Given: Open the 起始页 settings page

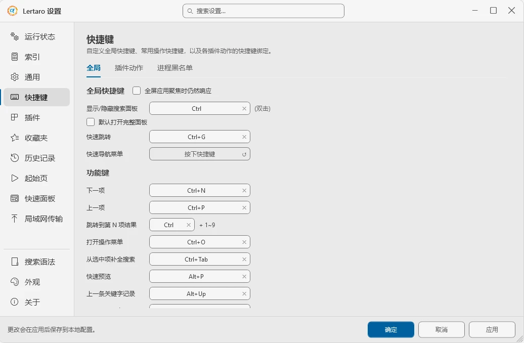Looking at the screenshot, I should [37, 178].
